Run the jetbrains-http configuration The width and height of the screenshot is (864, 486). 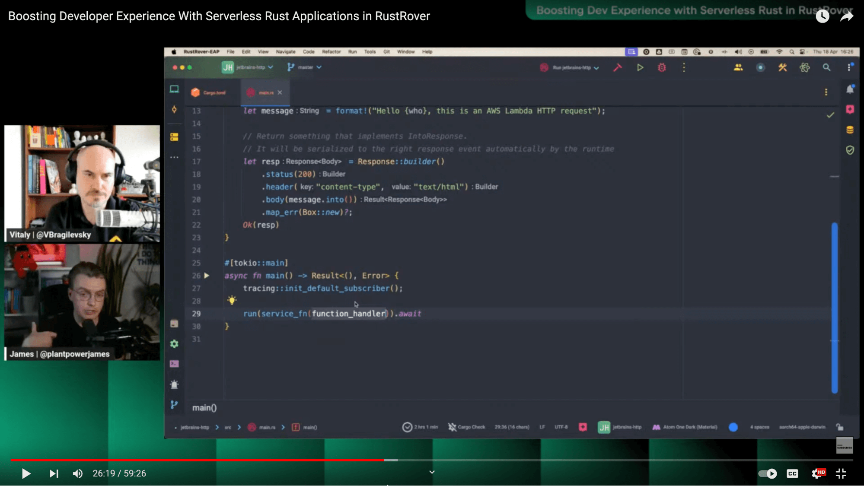point(640,67)
